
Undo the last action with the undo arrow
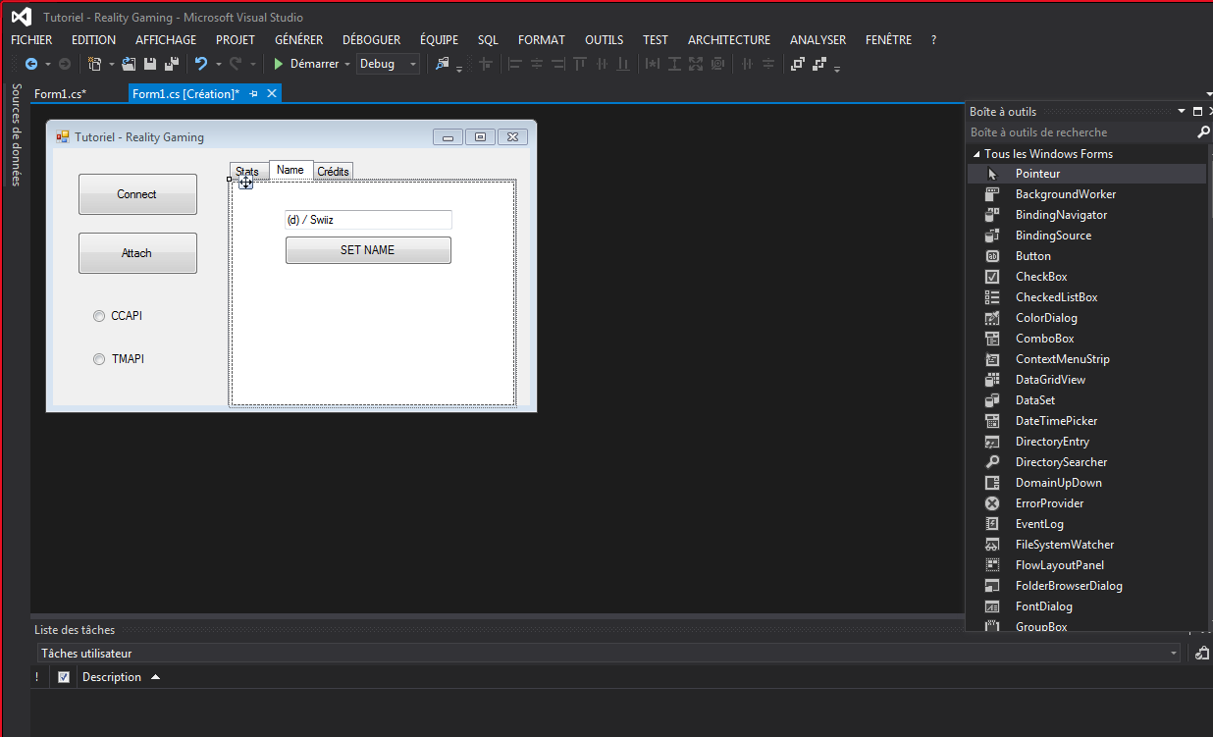tap(201, 64)
